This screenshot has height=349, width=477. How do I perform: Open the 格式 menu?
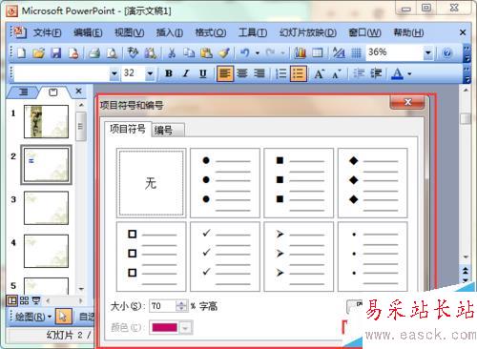pyautogui.click(x=210, y=32)
